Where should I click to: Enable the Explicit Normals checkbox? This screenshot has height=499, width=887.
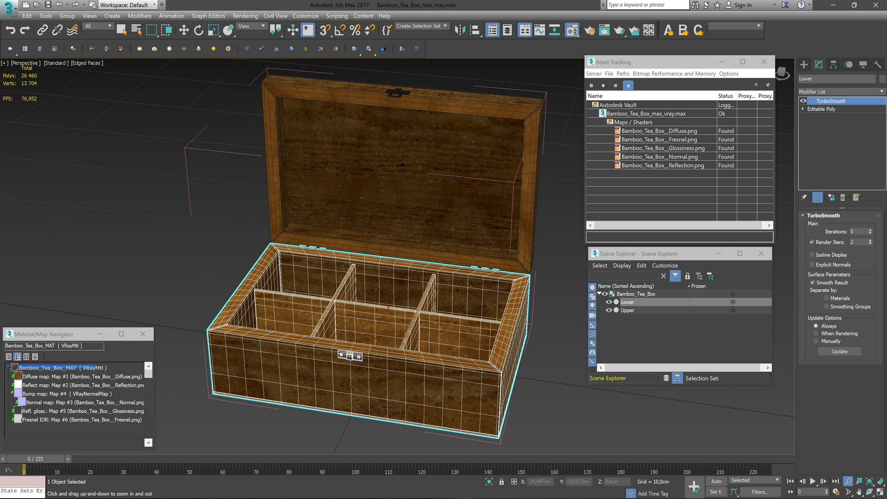(x=812, y=265)
